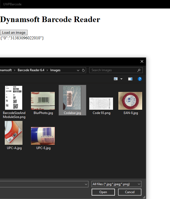
Task: Open the address bar history dropdown
Action: [78, 70]
